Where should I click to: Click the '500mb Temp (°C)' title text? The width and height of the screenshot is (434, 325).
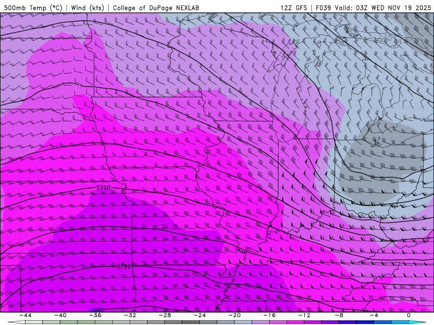point(33,8)
